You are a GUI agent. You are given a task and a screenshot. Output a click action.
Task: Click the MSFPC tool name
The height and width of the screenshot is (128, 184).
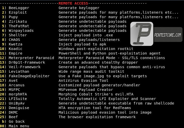(x=14, y=90)
